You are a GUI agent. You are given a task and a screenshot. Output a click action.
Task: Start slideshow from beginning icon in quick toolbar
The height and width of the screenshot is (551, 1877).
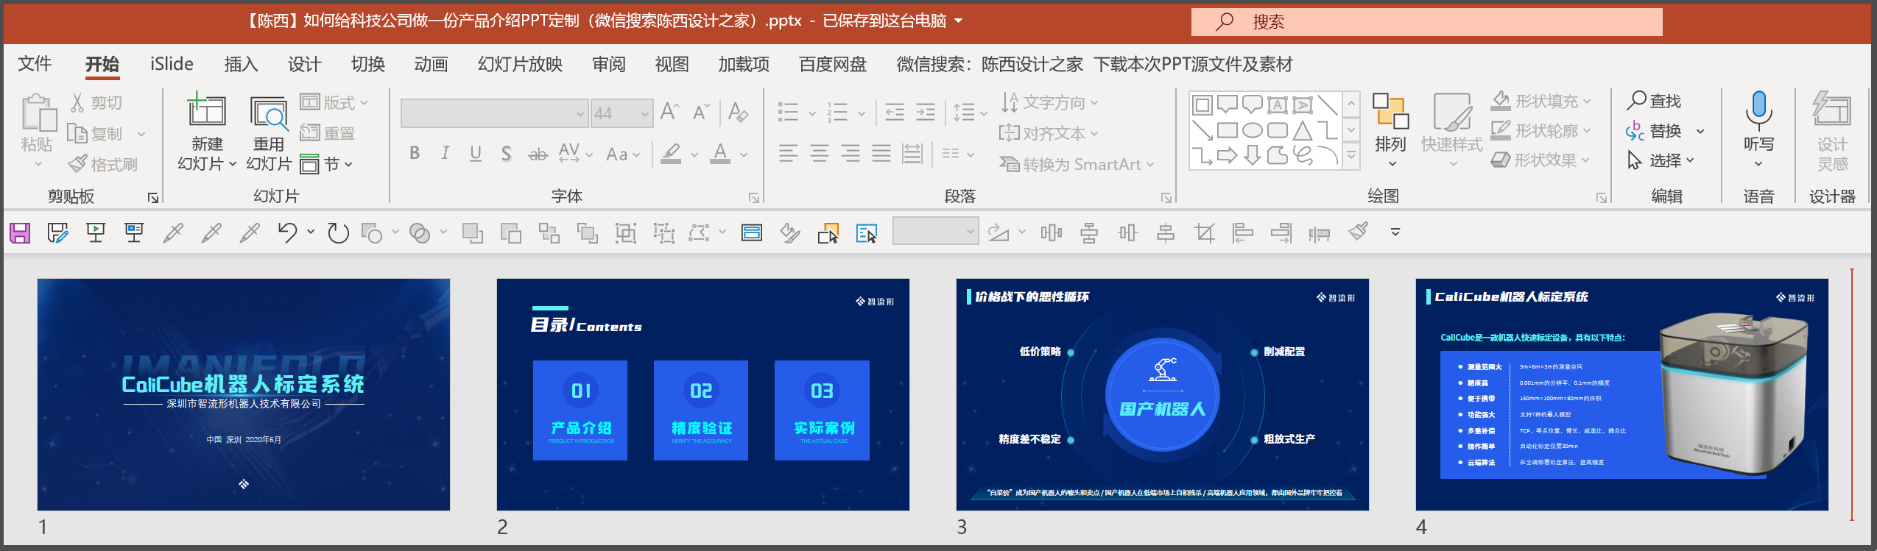click(x=96, y=233)
